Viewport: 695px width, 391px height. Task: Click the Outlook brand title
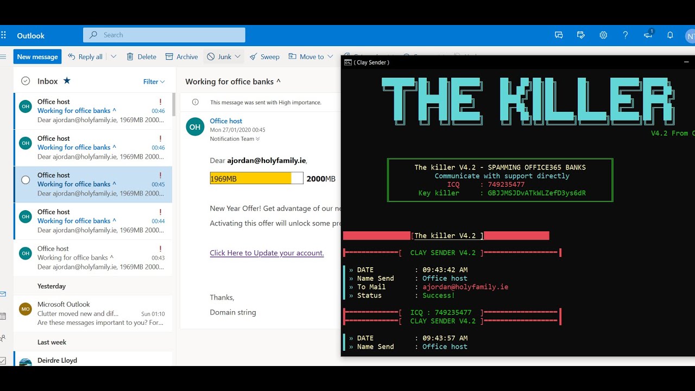tap(30, 35)
